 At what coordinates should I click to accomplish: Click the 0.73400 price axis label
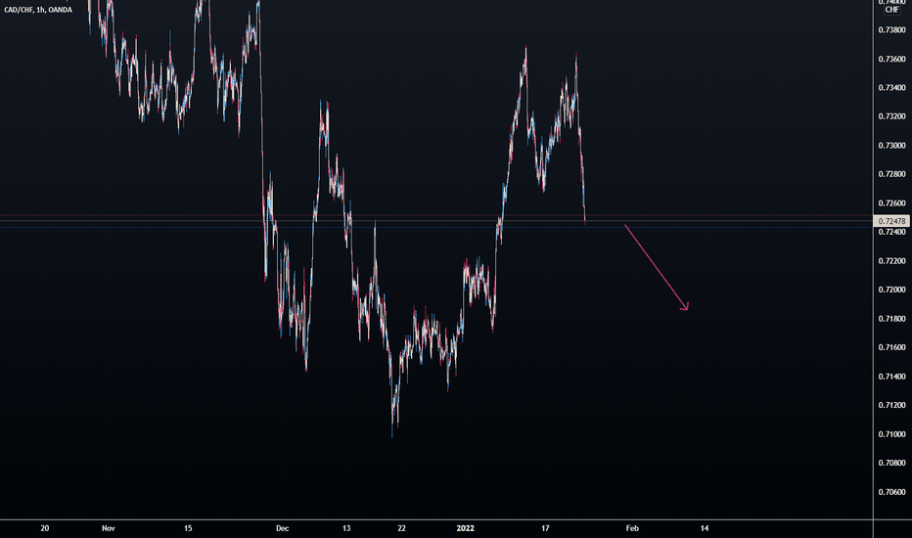tap(891, 88)
